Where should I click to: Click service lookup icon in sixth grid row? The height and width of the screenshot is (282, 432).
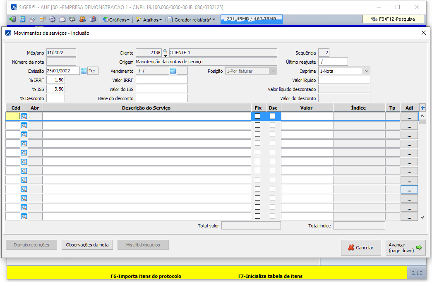[x=24, y=162]
